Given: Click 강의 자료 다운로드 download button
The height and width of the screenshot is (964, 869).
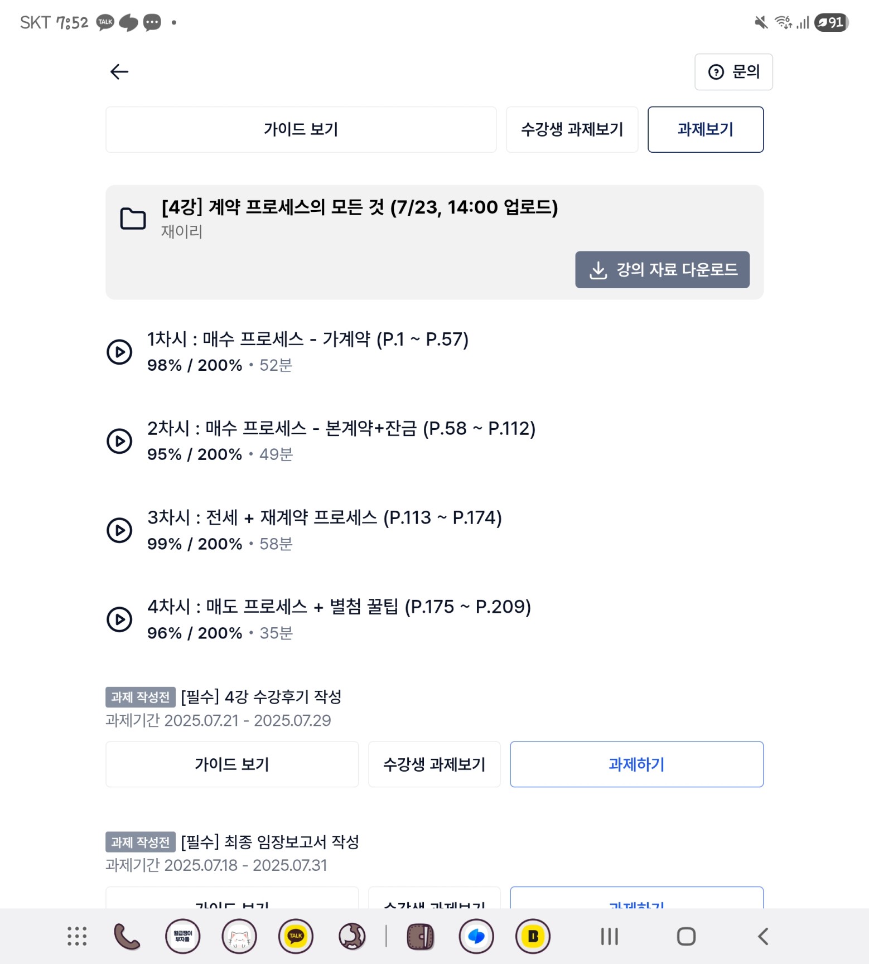Looking at the screenshot, I should click(x=662, y=270).
